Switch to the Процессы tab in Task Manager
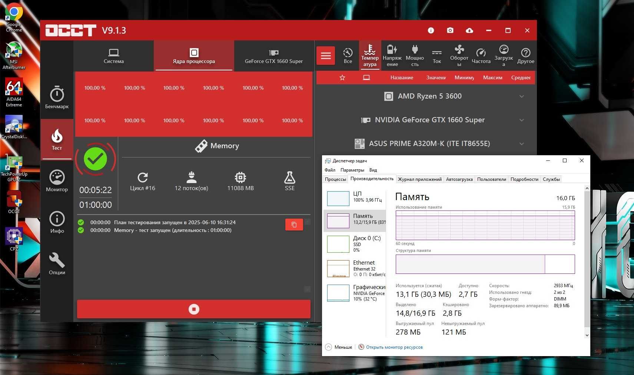Screen dimensions: 634x375 335,179
